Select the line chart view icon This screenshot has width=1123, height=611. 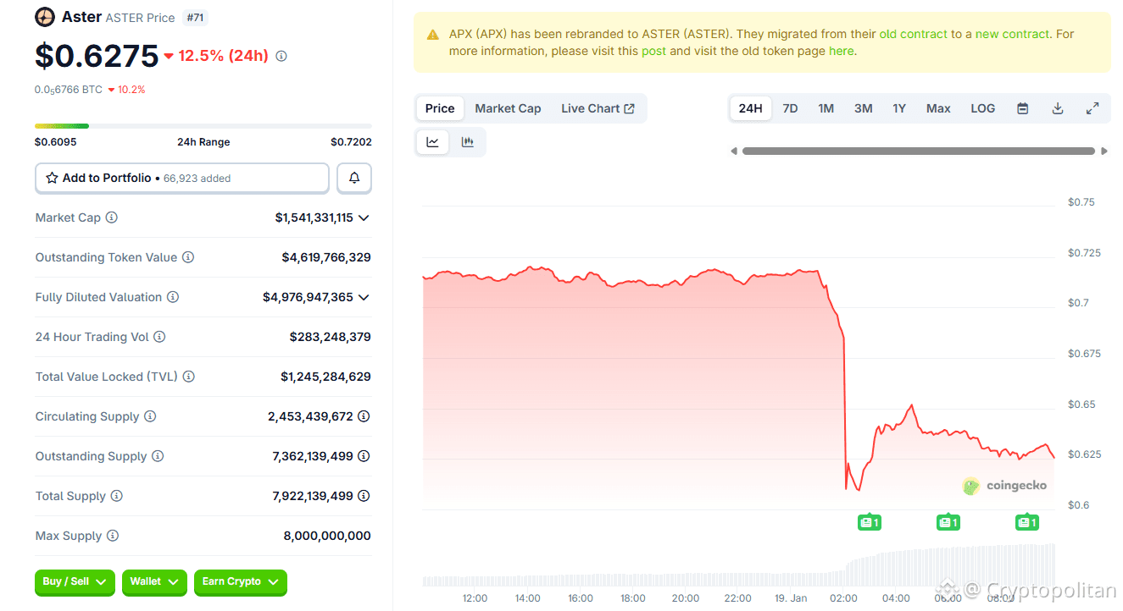pos(432,141)
